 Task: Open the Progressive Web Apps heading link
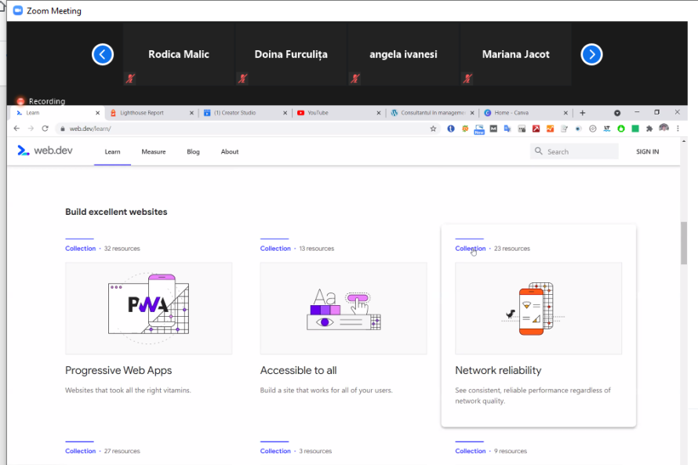[x=118, y=370]
